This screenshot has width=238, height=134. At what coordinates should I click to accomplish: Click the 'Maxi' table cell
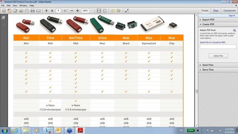pos(102,44)
